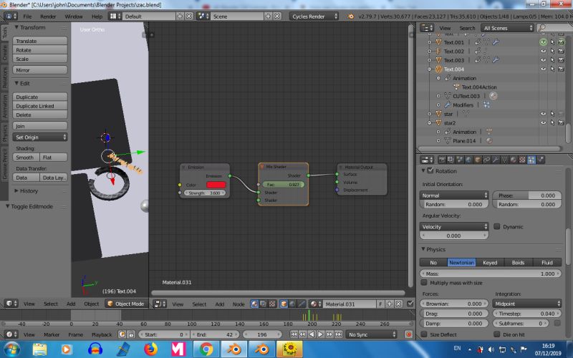Toggle visibility eye for Text.004
Screen dimensions: 573x358
click(543, 69)
